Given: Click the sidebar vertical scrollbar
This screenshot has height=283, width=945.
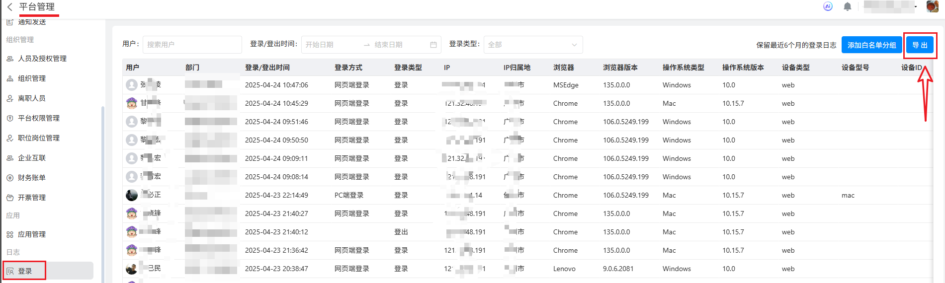Looking at the screenshot, I should [103, 189].
